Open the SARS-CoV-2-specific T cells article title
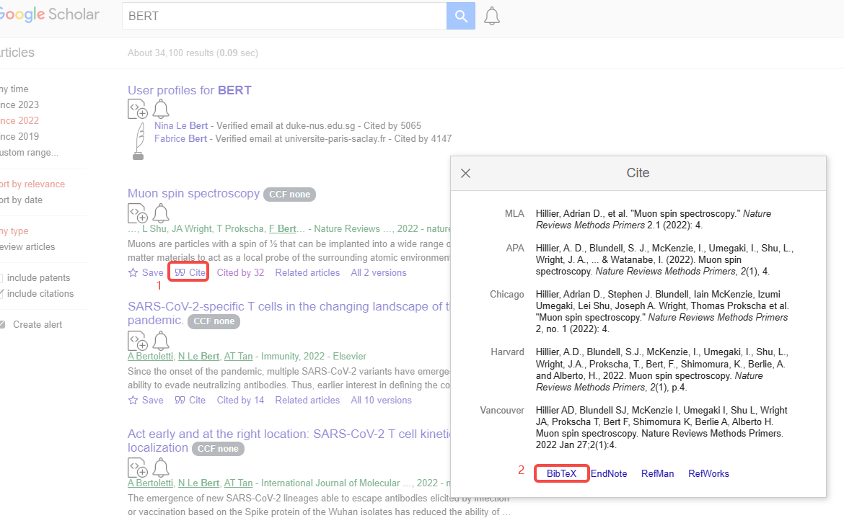The image size is (844, 518). (289, 313)
